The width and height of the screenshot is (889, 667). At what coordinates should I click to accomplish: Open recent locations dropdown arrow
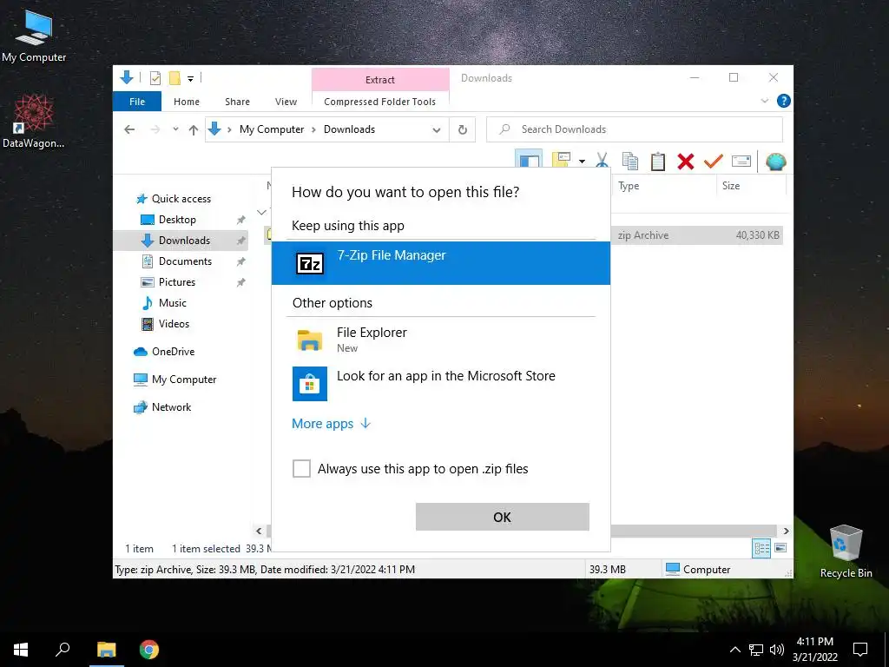(175, 129)
